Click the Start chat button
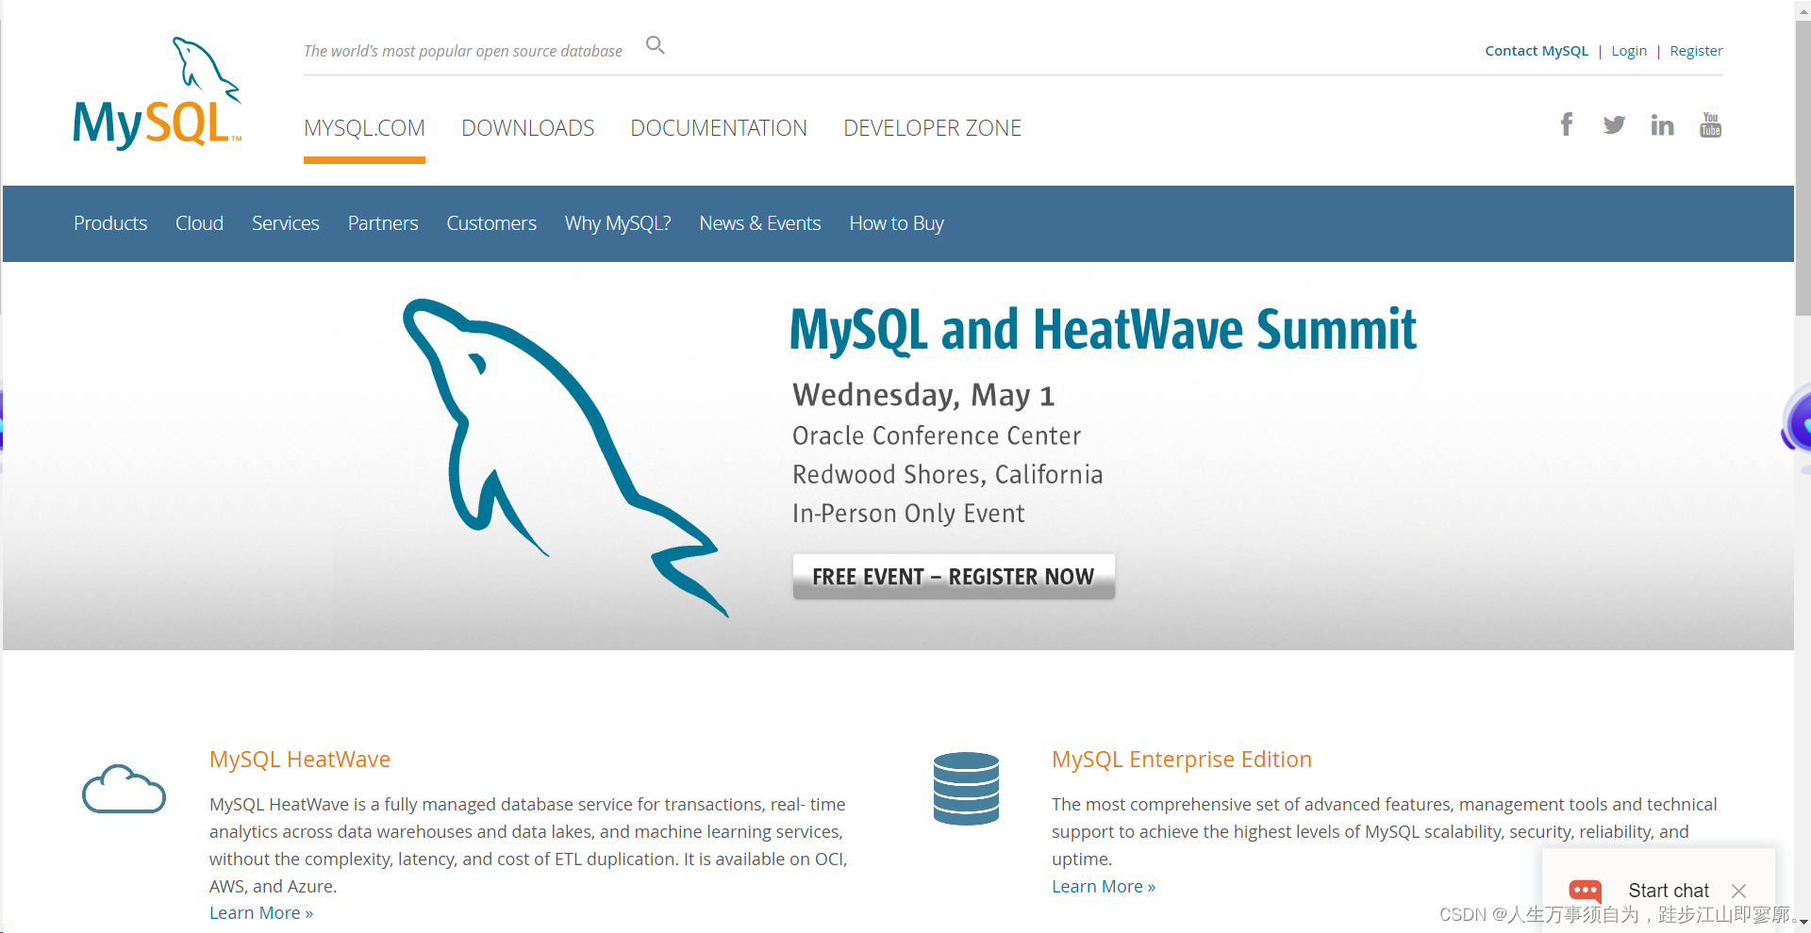The height and width of the screenshot is (933, 1811). (x=1668, y=891)
